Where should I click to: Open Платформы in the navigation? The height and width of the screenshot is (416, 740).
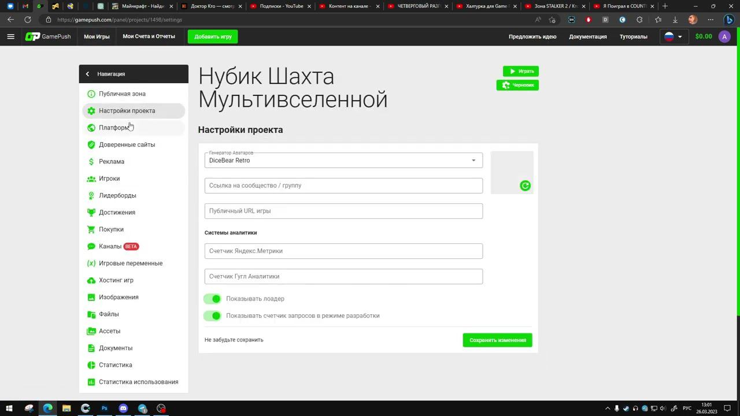tap(134, 128)
